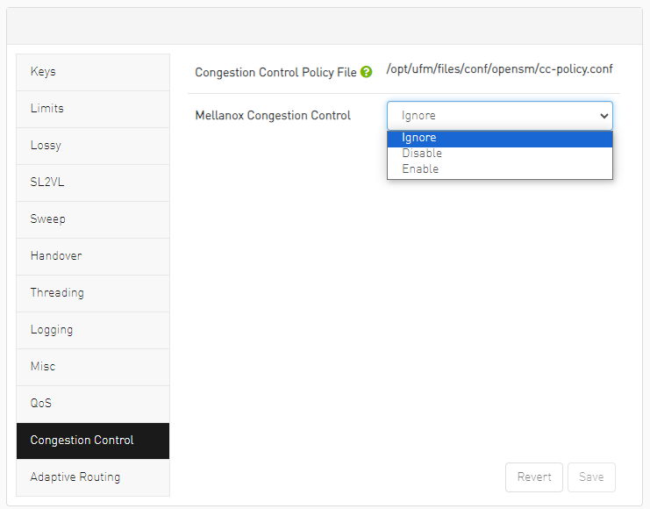Open the Threading tab
Viewport: 650px width, 509px height.
point(93,293)
